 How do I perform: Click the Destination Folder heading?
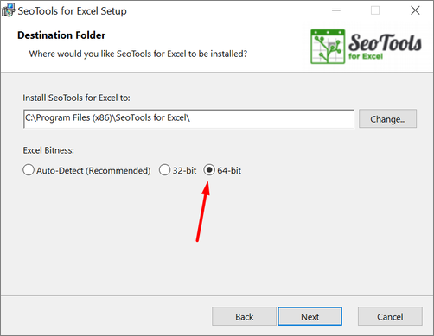coord(61,35)
